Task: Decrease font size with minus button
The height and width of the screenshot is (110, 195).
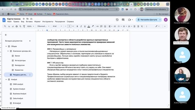Action: coord(66,26)
